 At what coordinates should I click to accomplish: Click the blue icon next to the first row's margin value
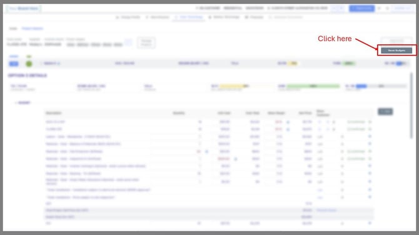(x=288, y=122)
